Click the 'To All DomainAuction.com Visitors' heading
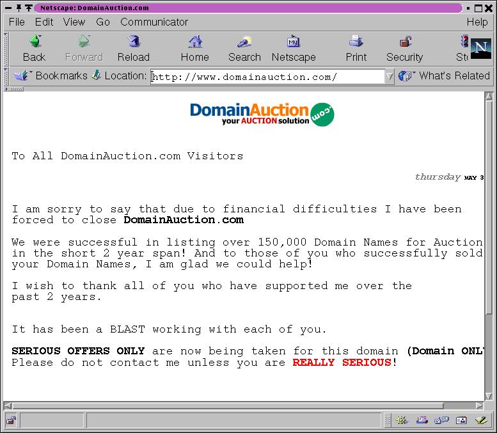The width and height of the screenshot is (497, 433). tap(127, 156)
